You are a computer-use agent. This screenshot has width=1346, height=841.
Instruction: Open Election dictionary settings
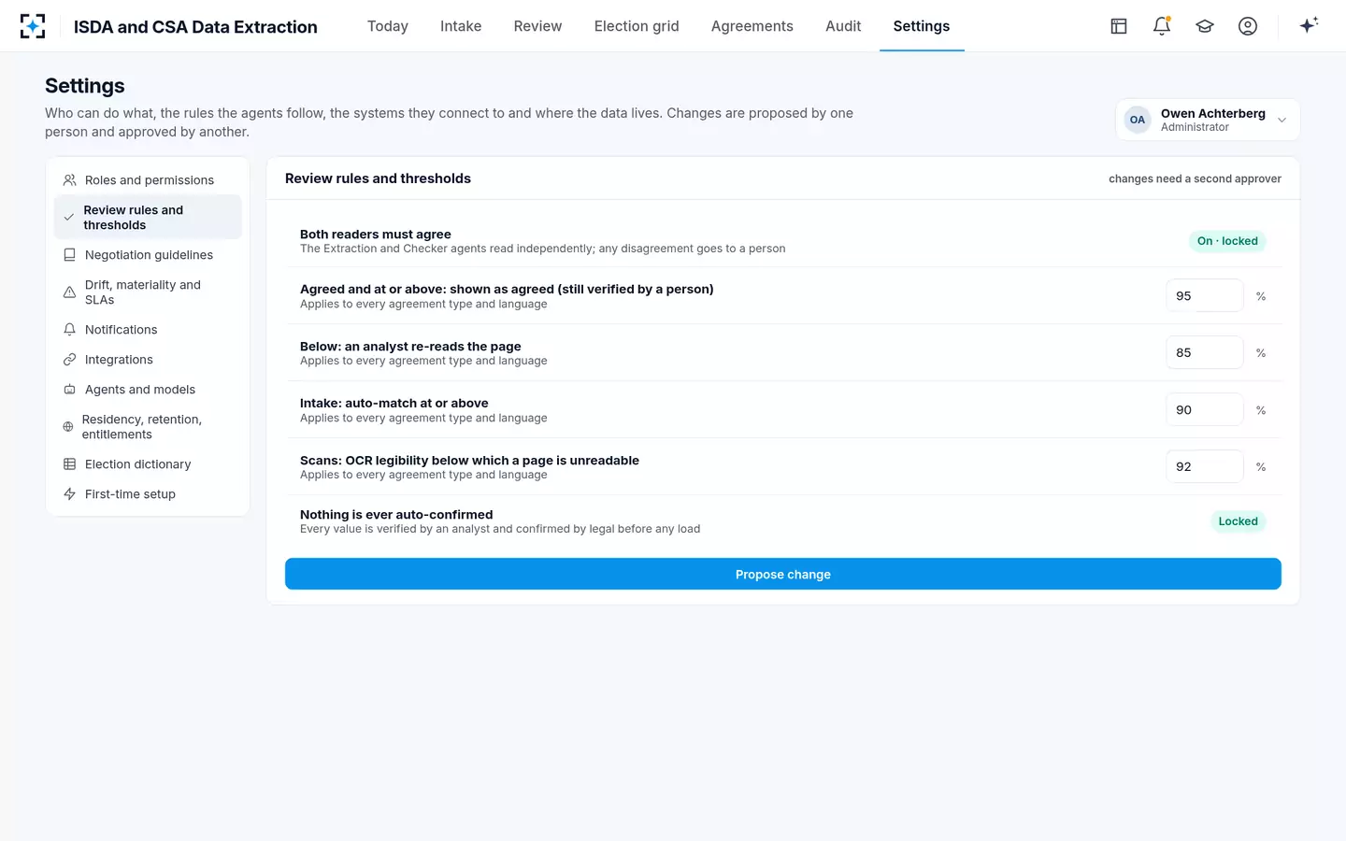[148, 464]
